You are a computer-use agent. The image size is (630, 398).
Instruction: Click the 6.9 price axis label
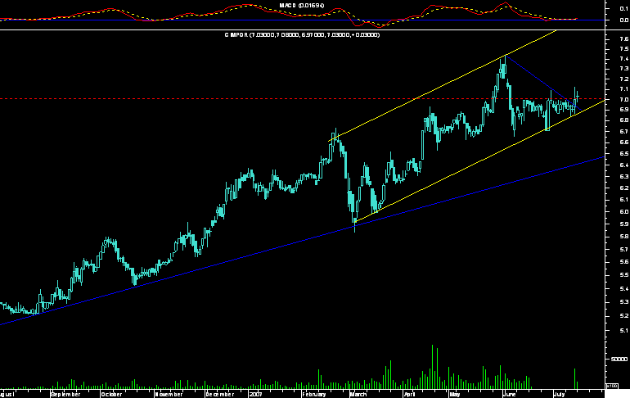[x=624, y=110]
